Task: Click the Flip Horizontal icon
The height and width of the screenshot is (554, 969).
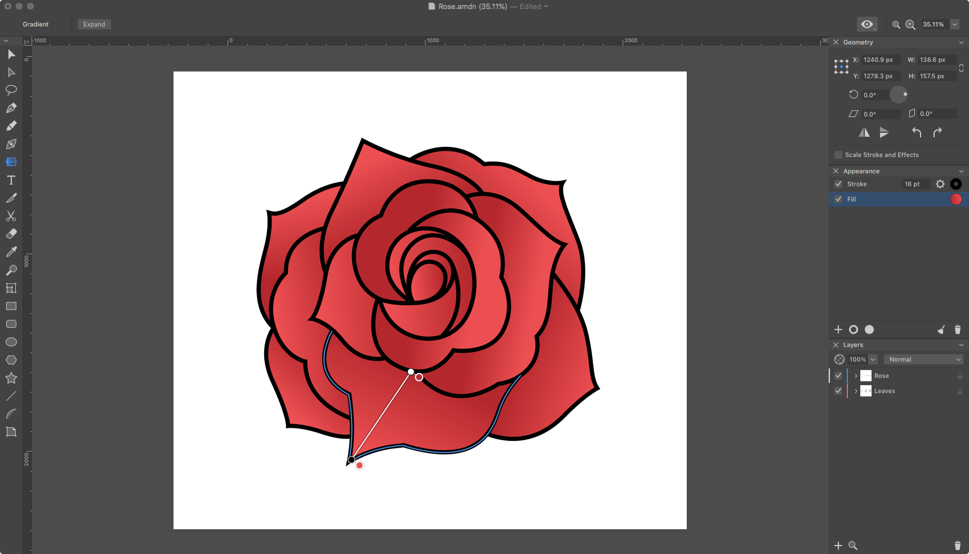Action: [864, 133]
